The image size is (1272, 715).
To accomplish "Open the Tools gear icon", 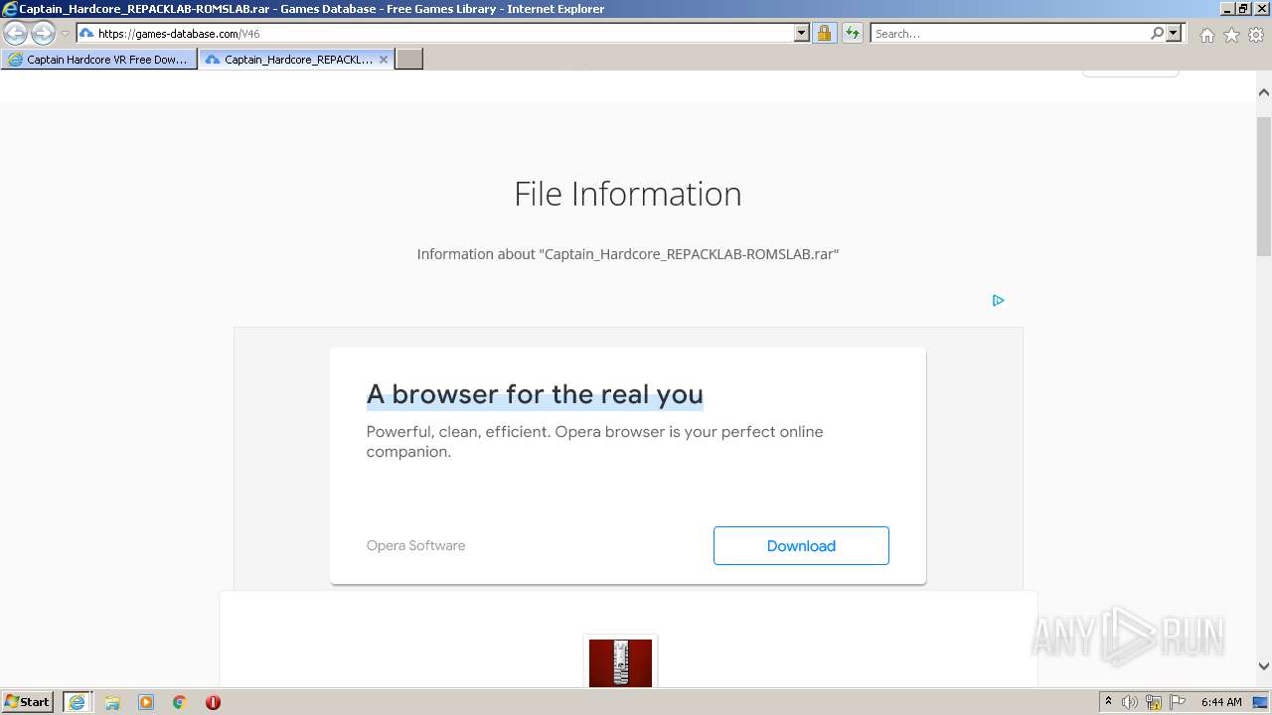I will pyautogui.click(x=1256, y=35).
